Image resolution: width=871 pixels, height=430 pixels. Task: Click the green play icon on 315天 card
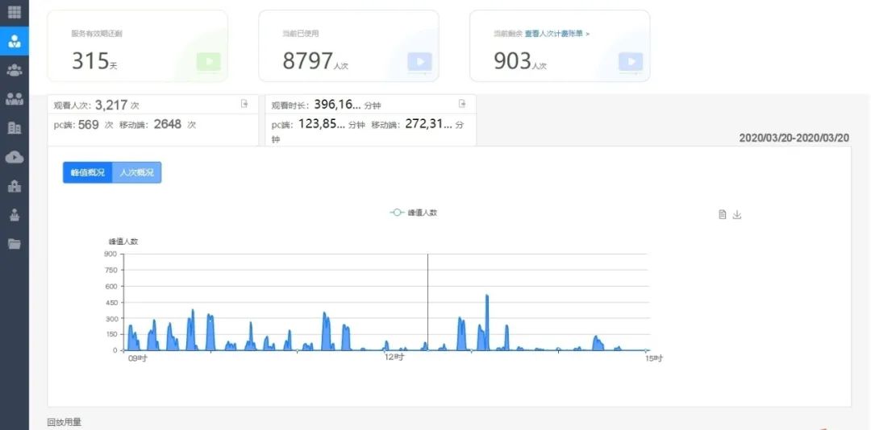coord(209,62)
